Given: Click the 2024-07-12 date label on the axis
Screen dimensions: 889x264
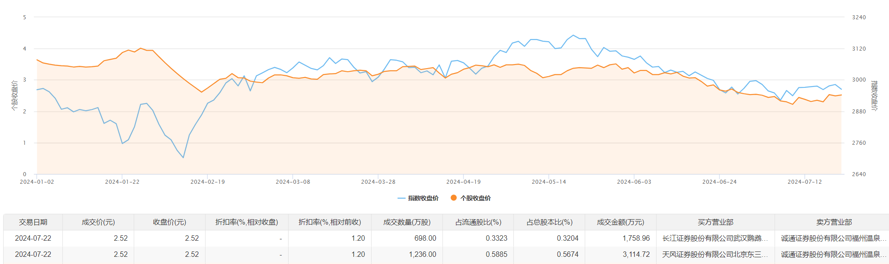Looking at the screenshot, I should (805, 182).
